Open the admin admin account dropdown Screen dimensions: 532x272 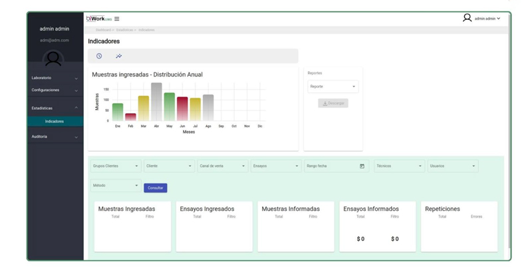(487, 19)
